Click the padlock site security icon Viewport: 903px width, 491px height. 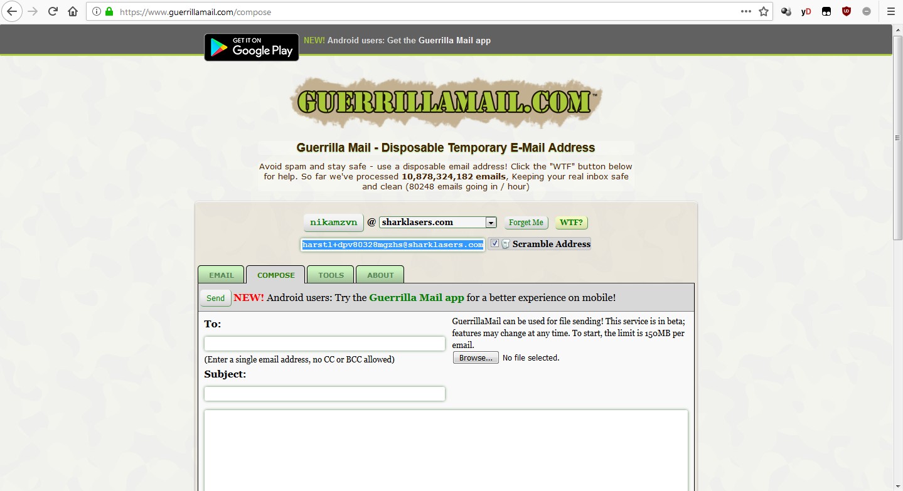pyautogui.click(x=109, y=11)
